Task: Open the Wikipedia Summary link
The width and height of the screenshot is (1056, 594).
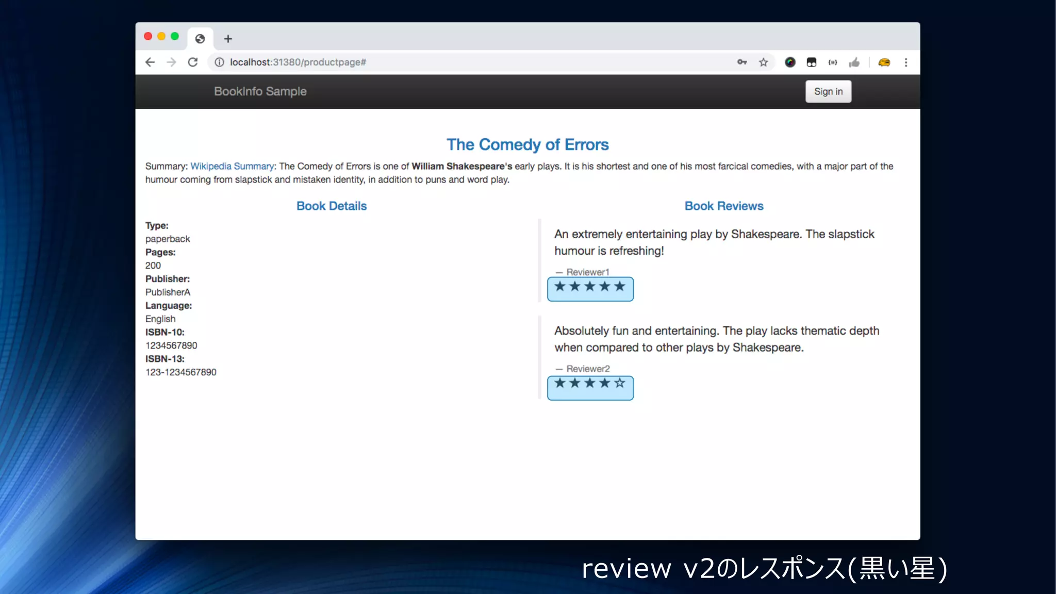Action: click(x=232, y=166)
